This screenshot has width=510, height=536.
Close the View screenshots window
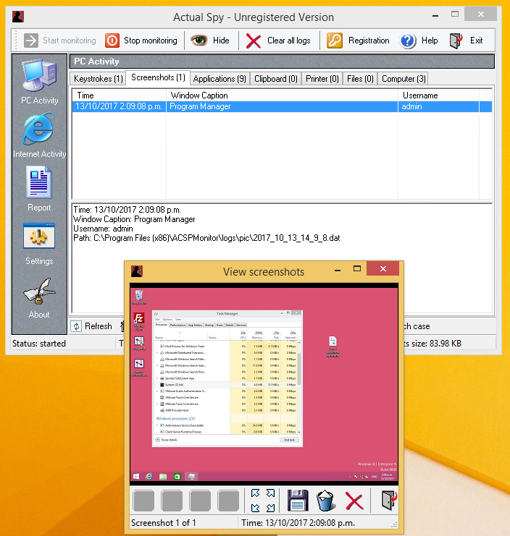[x=383, y=268]
